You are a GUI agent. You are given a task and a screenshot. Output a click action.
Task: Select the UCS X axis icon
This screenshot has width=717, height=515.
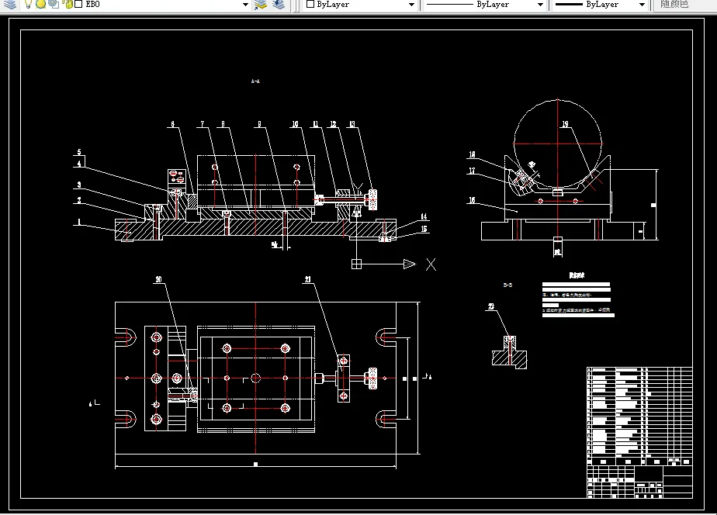click(431, 264)
